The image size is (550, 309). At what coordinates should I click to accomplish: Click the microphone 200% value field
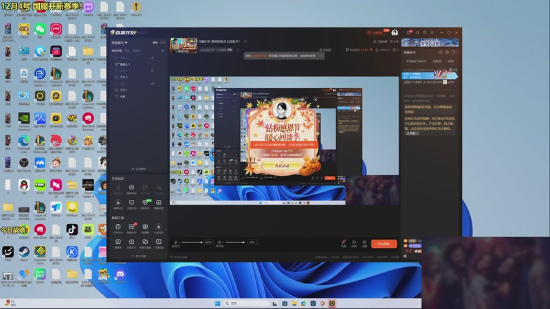208,242
